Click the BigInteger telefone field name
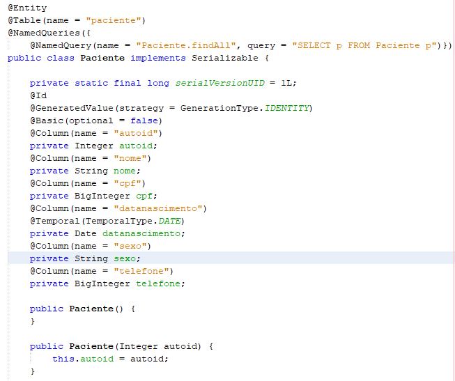The image size is (455, 381). [x=158, y=283]
